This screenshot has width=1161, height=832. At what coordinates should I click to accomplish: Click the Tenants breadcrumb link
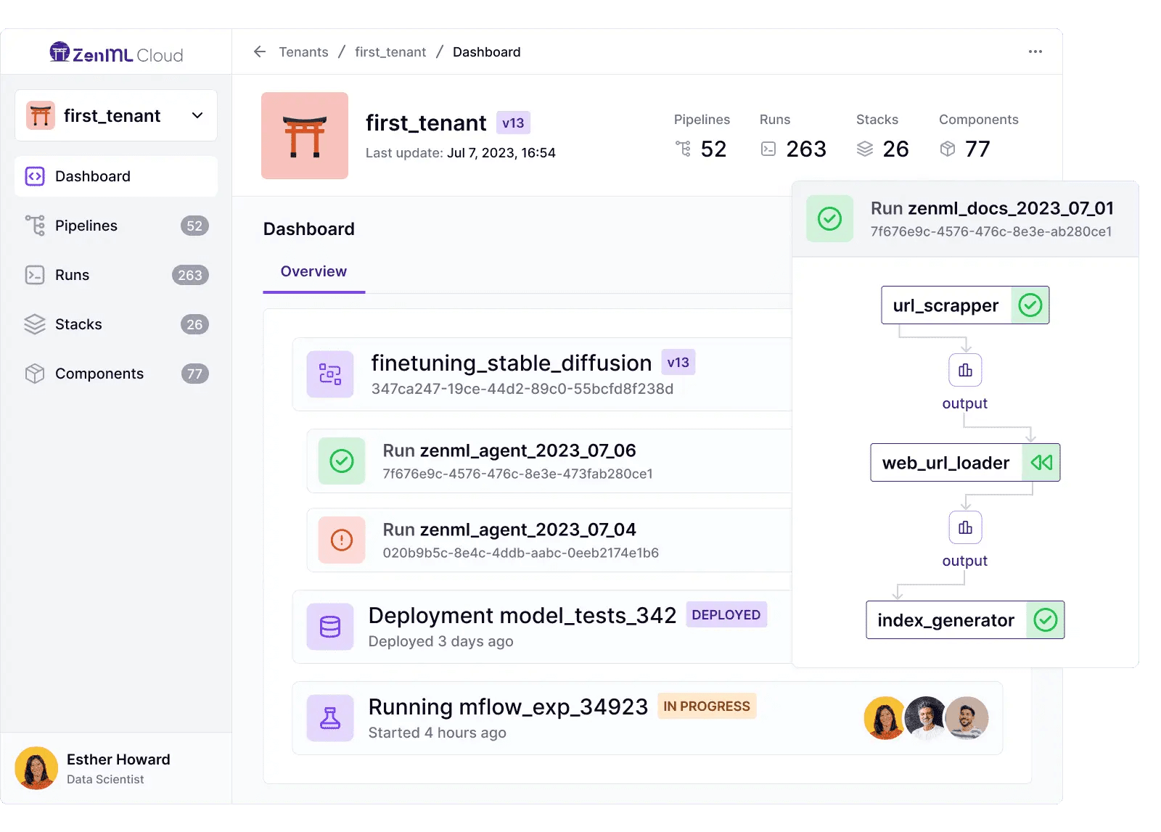[303, 52]
